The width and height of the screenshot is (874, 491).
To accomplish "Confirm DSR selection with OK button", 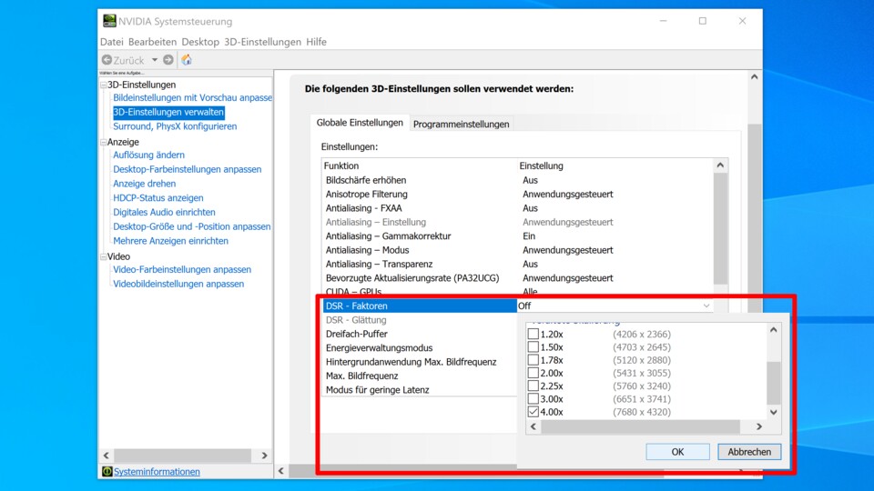I will click(677, 452).
